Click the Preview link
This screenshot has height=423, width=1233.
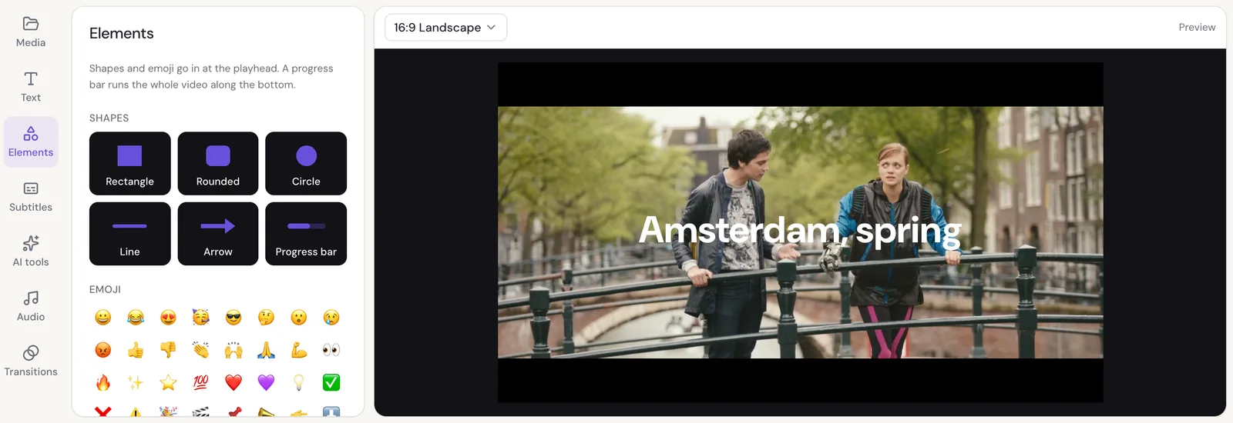pos(1197,28)
